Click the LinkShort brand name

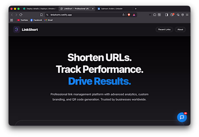[x=30, y=30]
